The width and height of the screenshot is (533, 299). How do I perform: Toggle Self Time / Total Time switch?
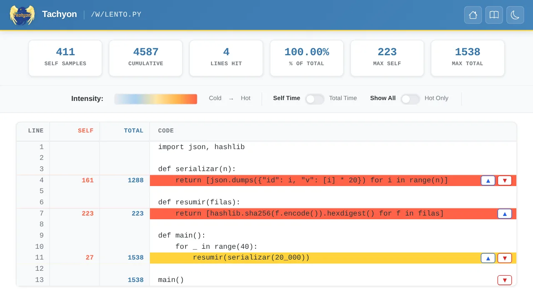[x=315, y=99]
